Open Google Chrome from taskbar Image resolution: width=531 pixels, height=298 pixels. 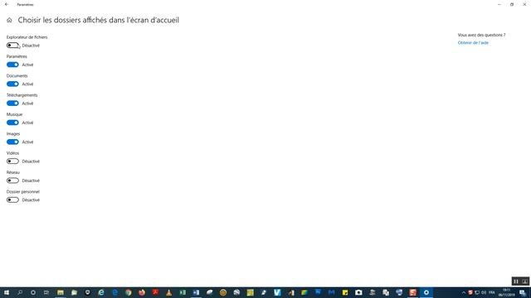pos(129,292)
